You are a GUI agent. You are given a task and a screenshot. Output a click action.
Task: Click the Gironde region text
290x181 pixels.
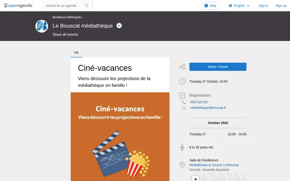195,170
